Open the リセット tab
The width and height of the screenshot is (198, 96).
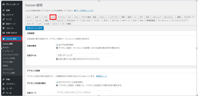[56, 24]
